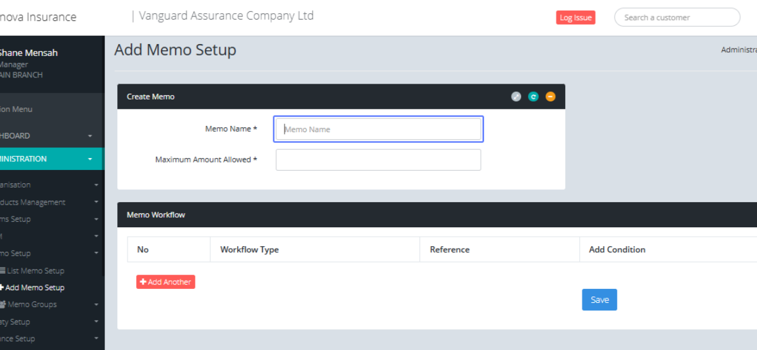Expand the Memo Groups submenu arrow
This screenshot has height=350, width=757.
pyautogui.click(x=97, y=305)
